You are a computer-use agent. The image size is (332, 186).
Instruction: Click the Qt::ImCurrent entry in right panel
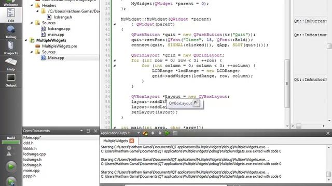pyautogui.click(x=310, y=21)
